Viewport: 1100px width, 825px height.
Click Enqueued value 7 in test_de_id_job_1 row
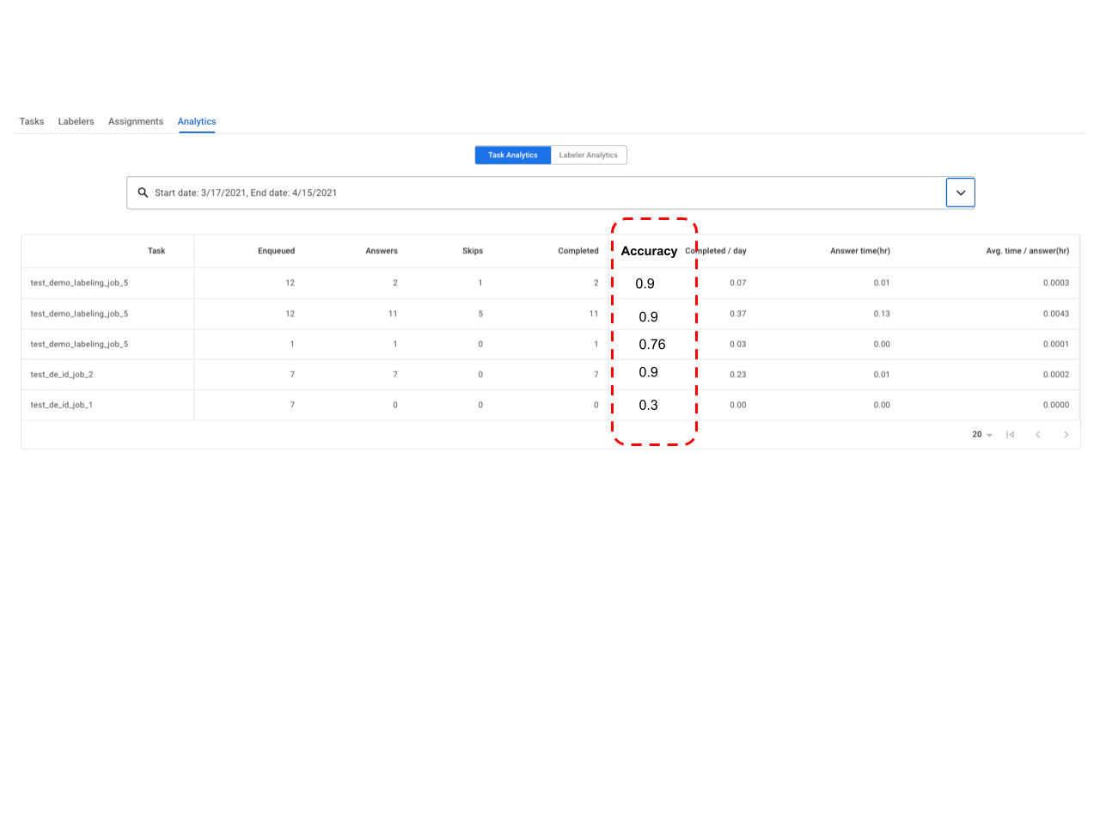pyautogui.click(x=292, y=405)
